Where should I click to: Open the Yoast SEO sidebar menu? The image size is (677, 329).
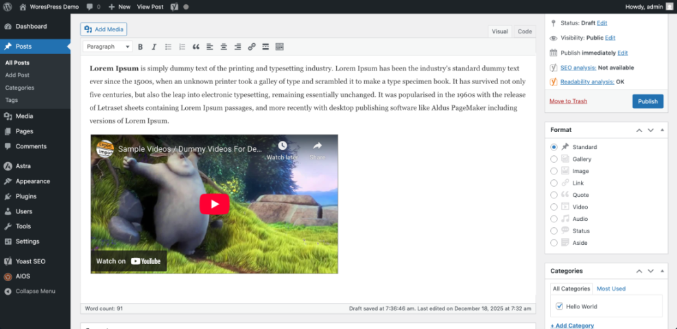coord(35,261)
